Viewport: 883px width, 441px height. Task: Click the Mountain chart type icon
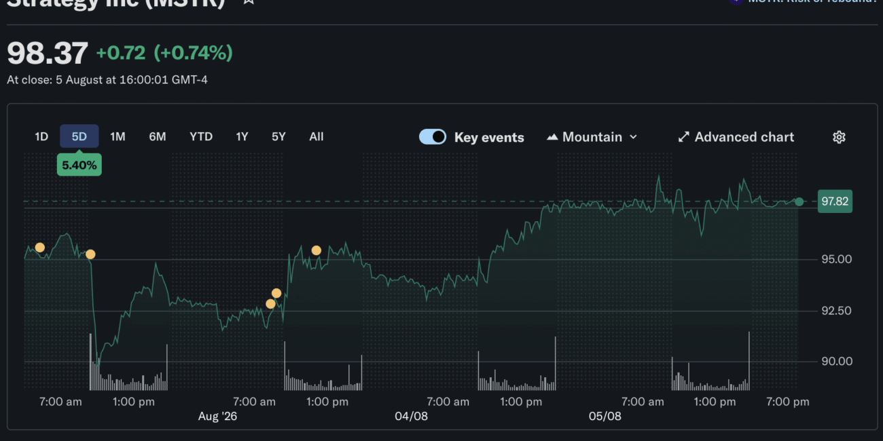coord(552,137)
